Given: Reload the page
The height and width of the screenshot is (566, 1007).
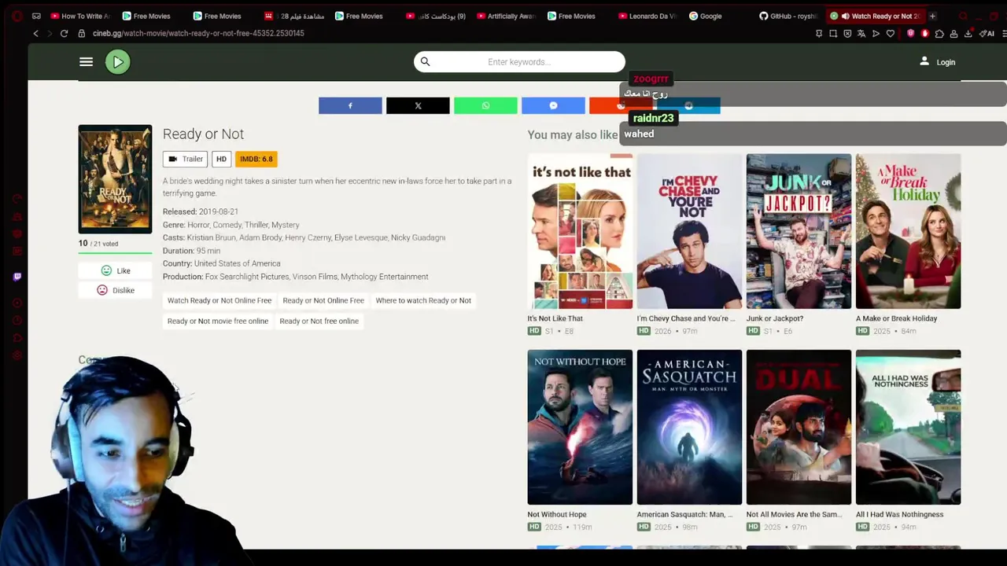Looking at the screenshot, I should click(64, 33).
